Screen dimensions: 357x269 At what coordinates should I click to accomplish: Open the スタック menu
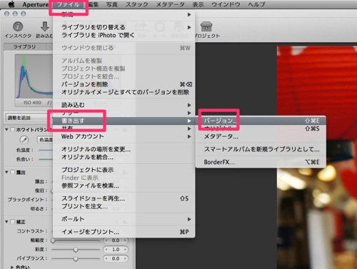point(137,4)
